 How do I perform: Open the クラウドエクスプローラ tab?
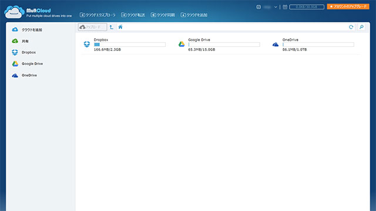click(x=98, y=15)
